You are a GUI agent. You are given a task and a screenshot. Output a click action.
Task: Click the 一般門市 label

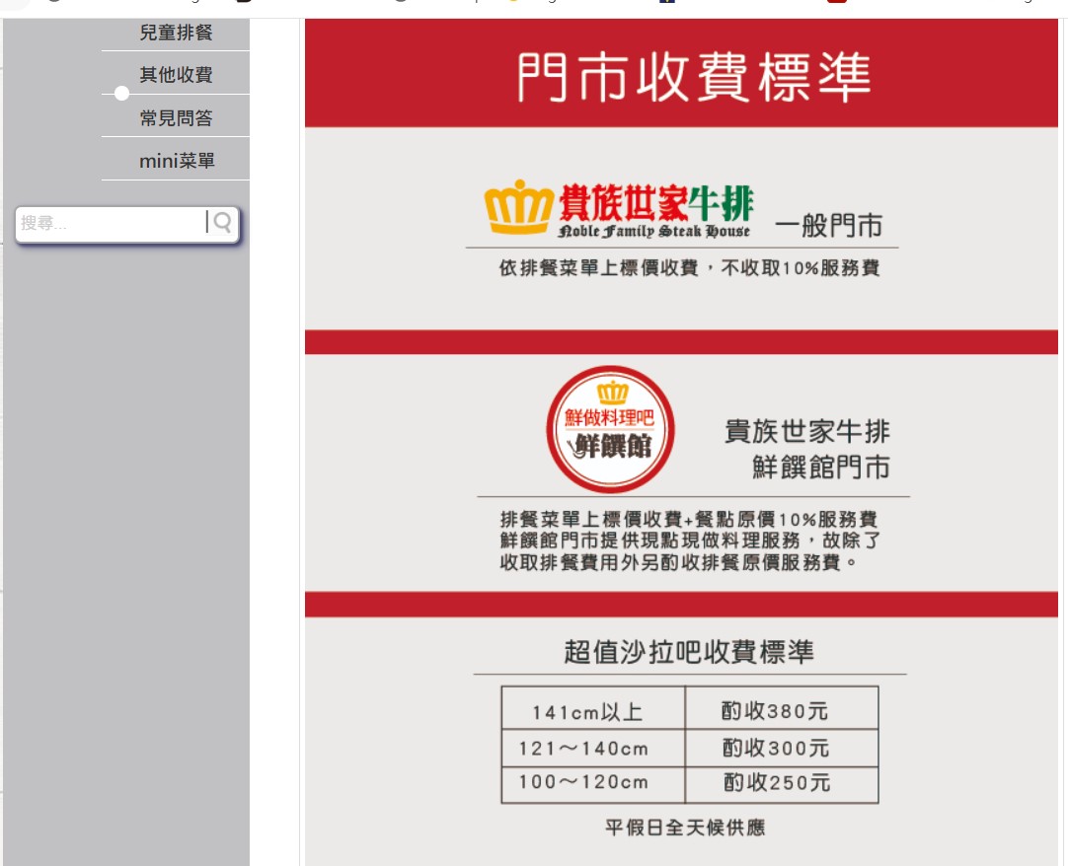click(828, 225)
